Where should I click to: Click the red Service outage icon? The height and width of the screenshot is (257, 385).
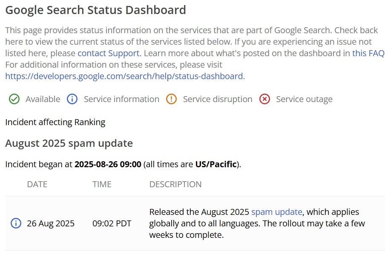[x=264, y=99]
